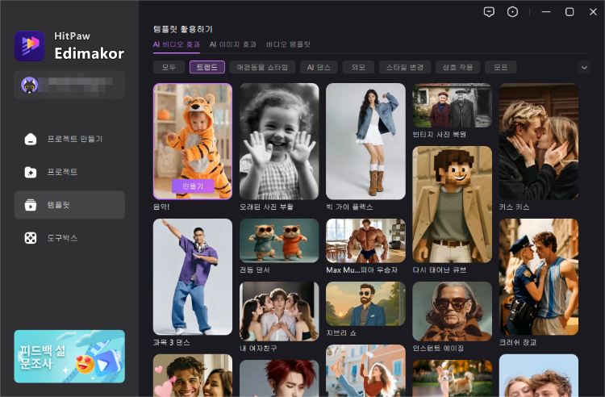Open the couple with hearts template thumbnail
Image resolution: width=605 pixels, height=397 pixels.
[193, 376]
